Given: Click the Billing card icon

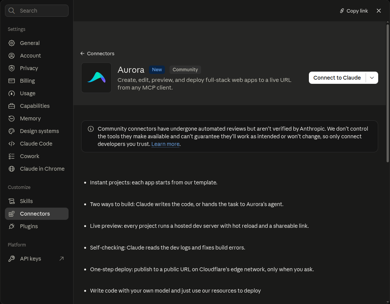Looking at the screenshot, I should (11, 81).
